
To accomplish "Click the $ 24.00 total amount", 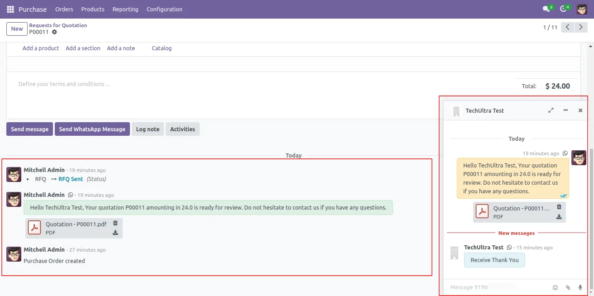I will pos(558,86).
